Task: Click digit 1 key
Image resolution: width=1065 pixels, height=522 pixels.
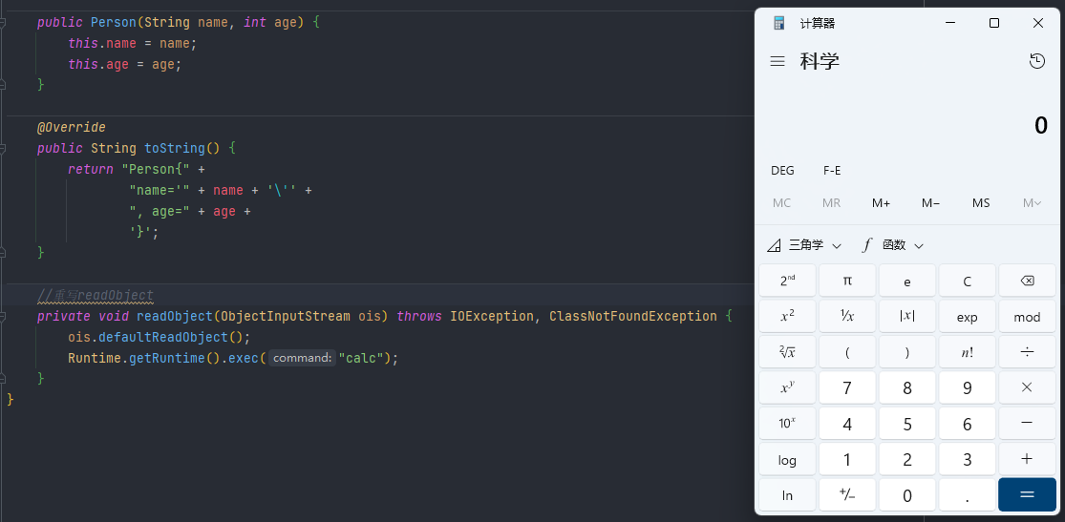Action: (x=847, y=460)
